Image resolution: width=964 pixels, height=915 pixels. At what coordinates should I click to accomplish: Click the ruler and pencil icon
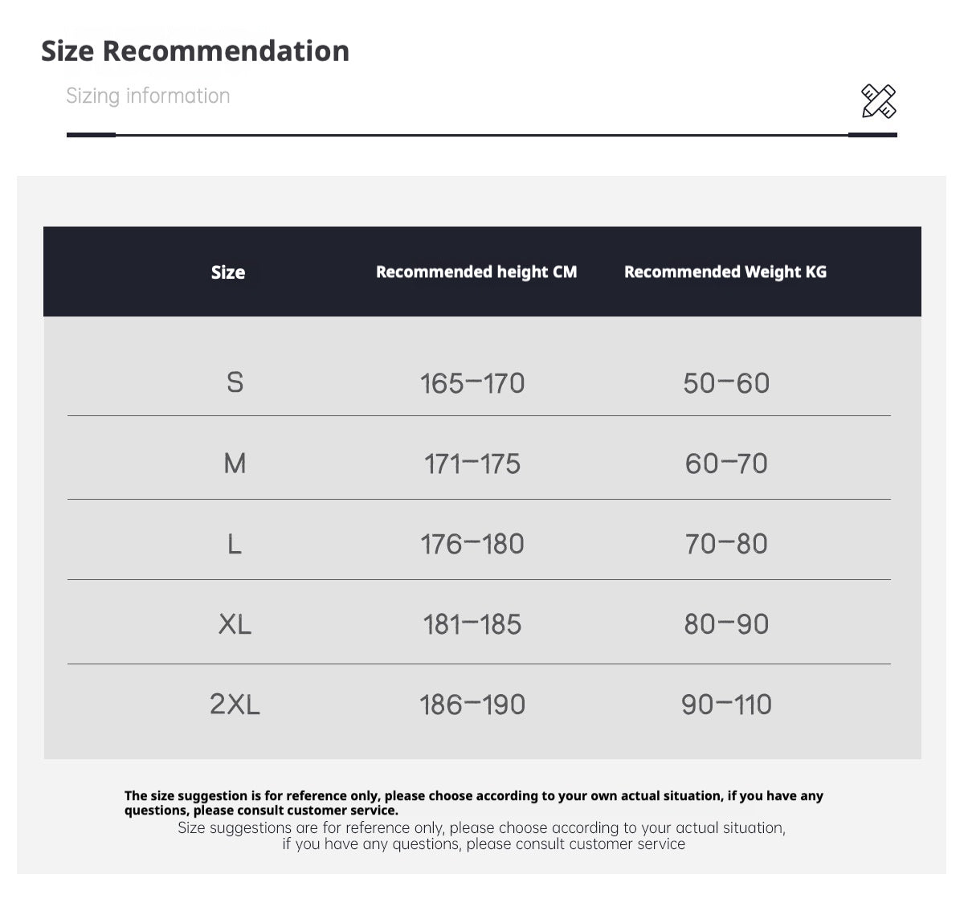(878, 101)
